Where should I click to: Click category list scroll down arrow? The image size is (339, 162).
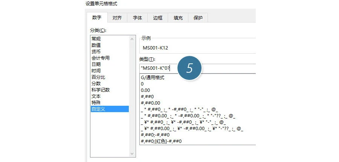point(132,154)
